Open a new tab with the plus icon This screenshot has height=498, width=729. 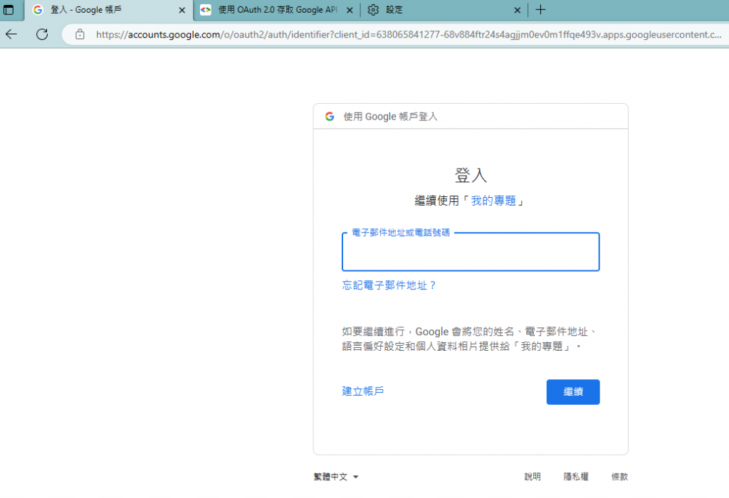540,10
